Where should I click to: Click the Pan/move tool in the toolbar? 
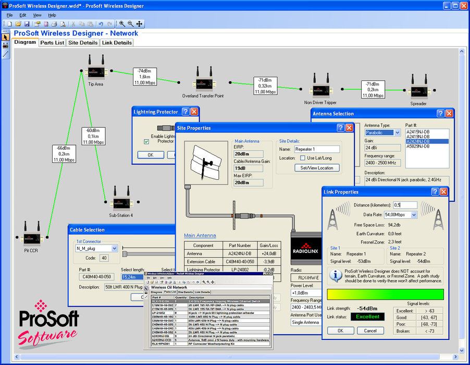pyautogui.click(x=139, y=24)
